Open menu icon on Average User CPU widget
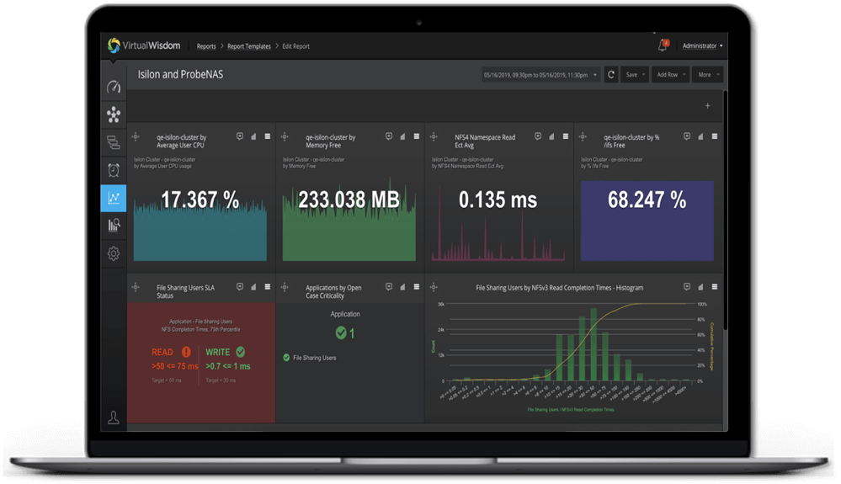Image resolution: width=841 pixels, height=484 pixels. pyautogui.click(x=268, y=136)
